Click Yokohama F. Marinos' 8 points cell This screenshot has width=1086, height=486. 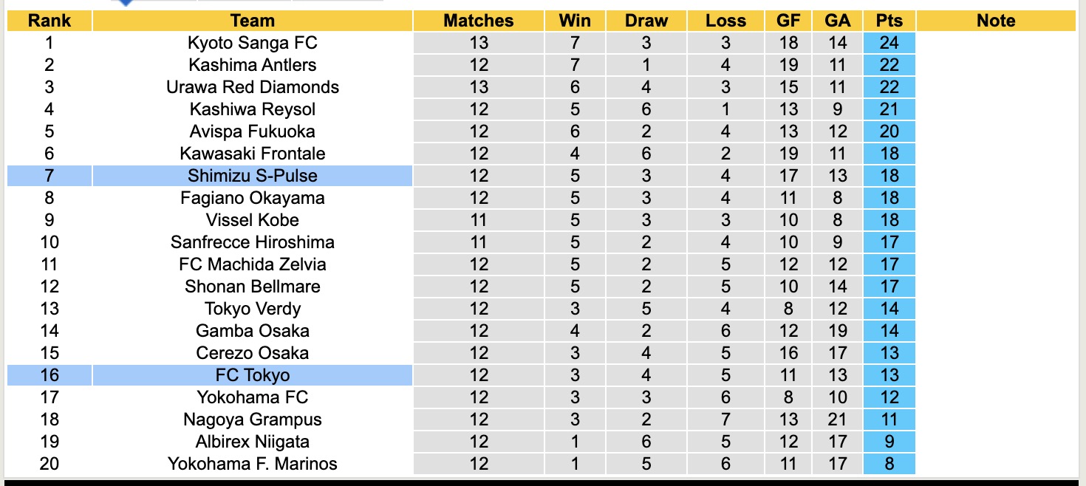pos(889,464)
